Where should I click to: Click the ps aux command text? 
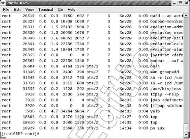[157, 128]
